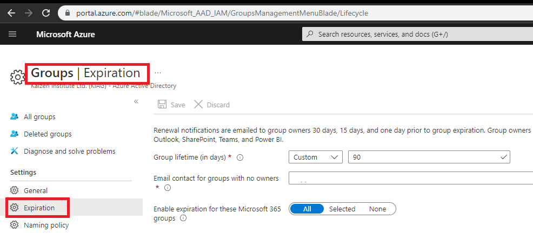Click info icon next to Group lifetime
This screenshot has width=533, height=240.
click(240, 158)
